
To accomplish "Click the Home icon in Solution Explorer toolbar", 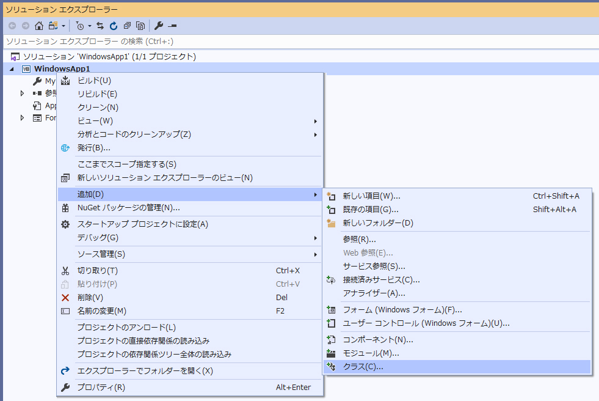I will pos(39,26).
